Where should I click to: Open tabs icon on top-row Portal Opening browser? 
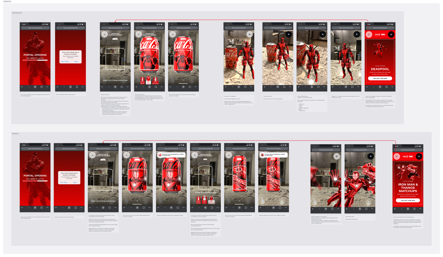42,87
